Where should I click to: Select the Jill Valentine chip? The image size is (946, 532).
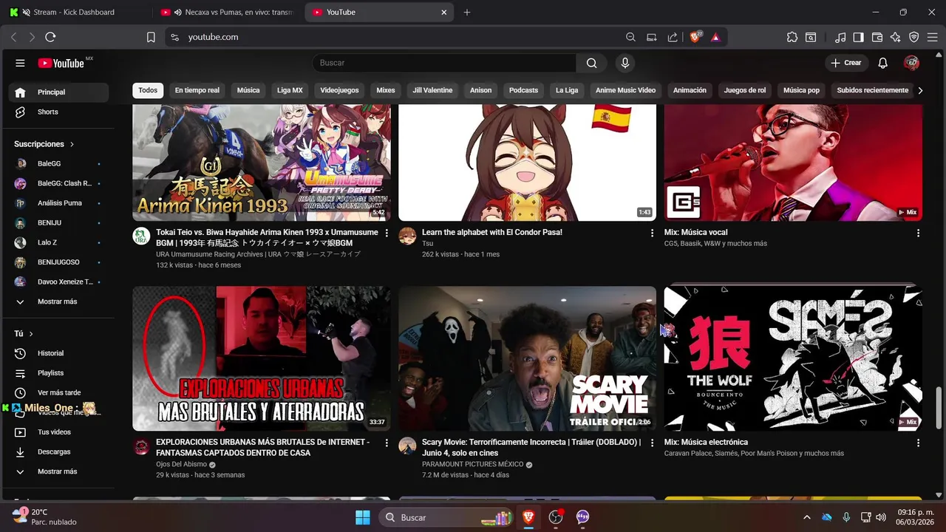point(432,90)
